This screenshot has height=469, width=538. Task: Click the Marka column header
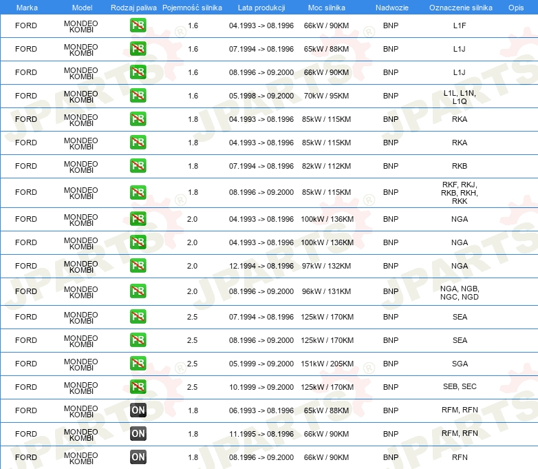point(27,8)
